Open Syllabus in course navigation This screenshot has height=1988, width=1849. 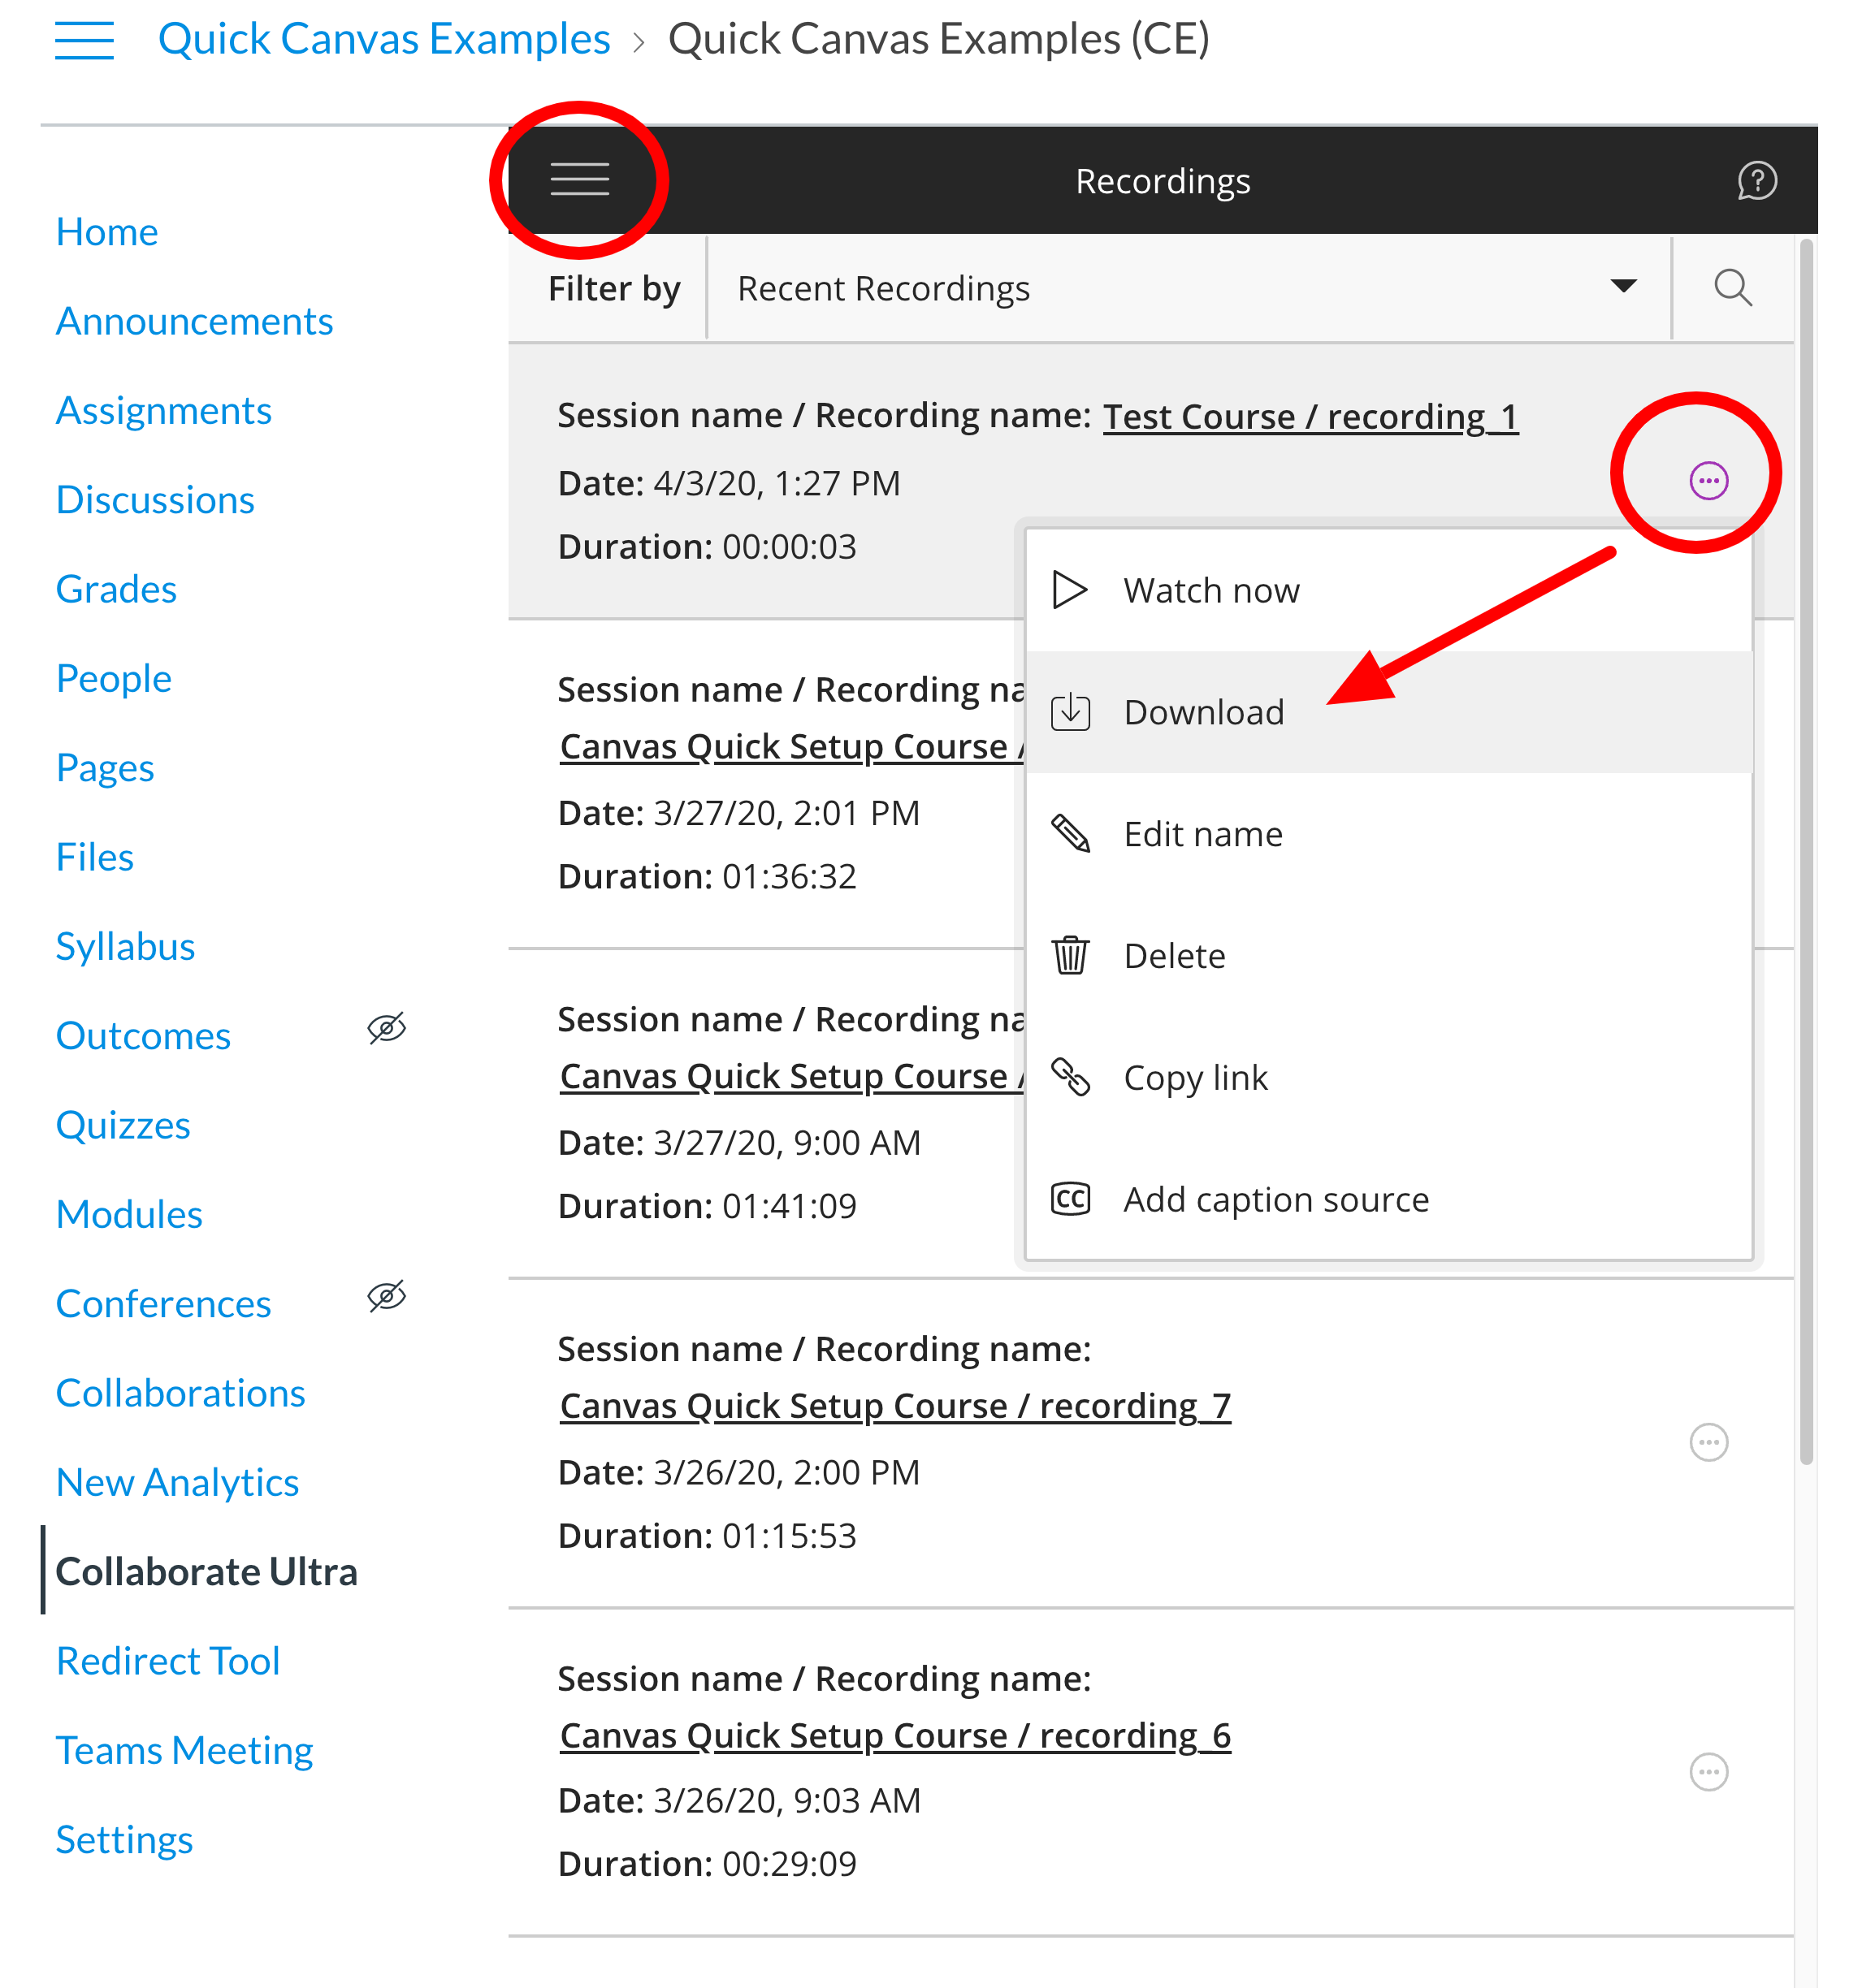125,946
